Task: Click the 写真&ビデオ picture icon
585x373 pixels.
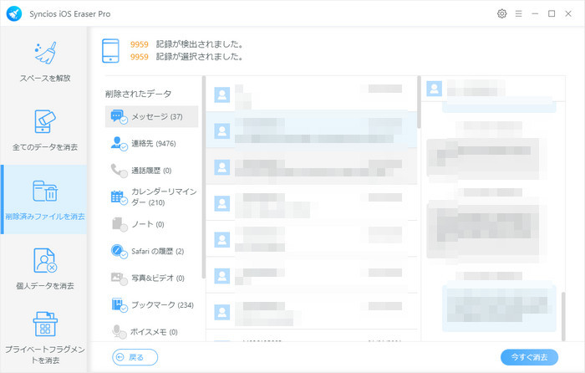Action: (119, 278)
